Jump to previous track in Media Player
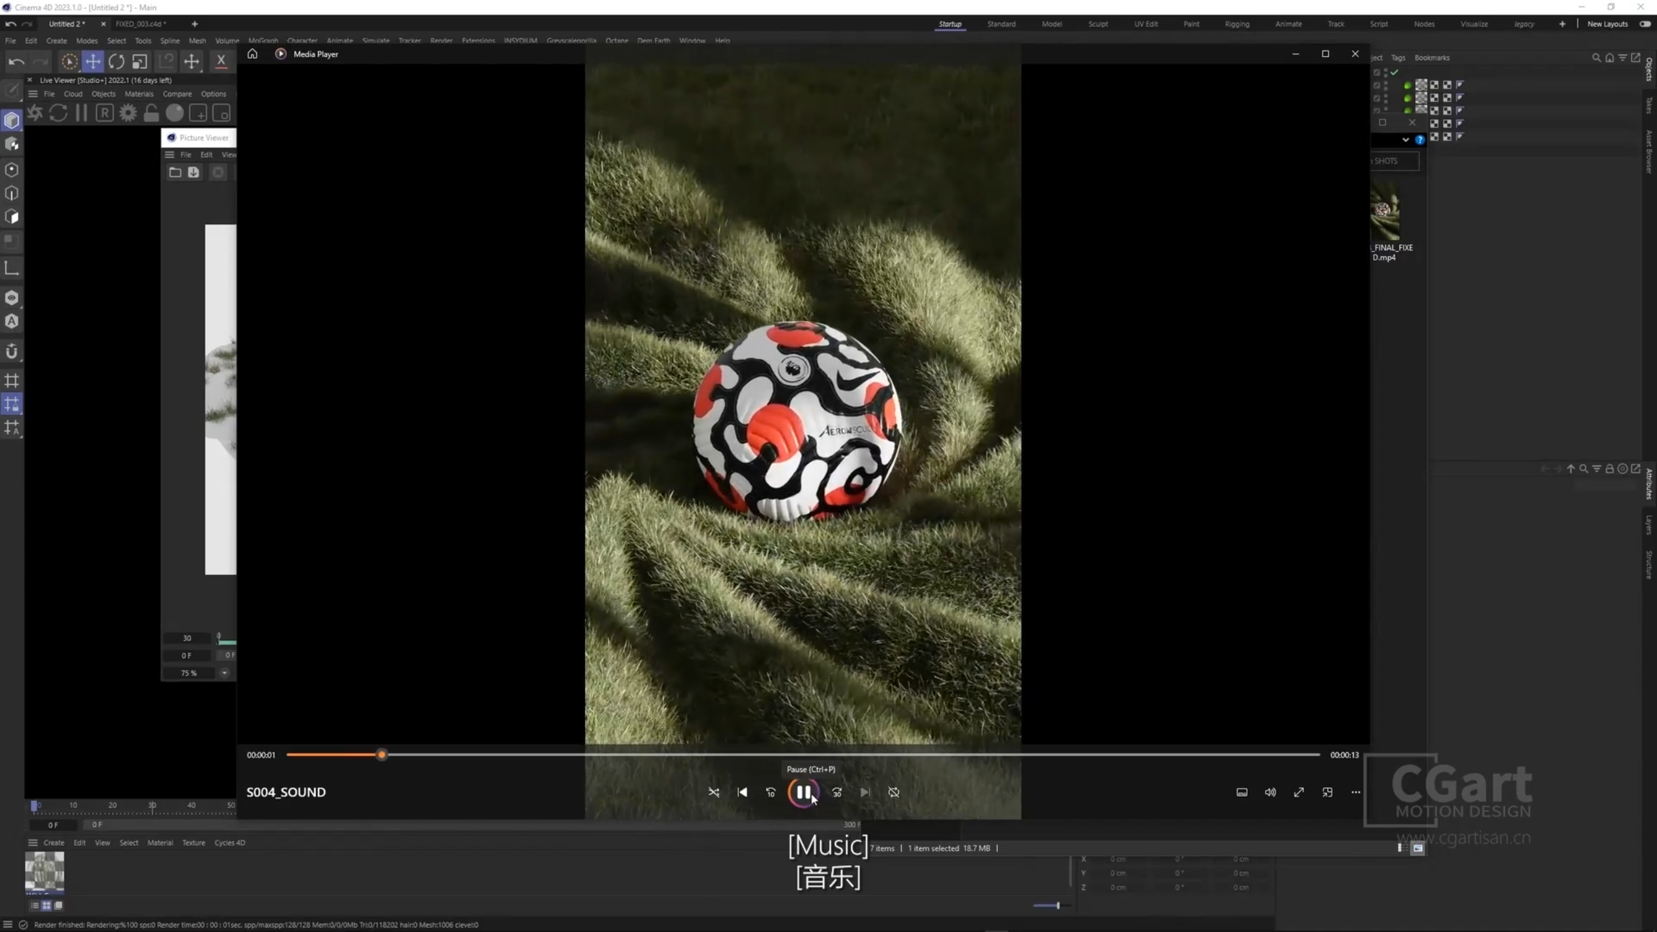The image size is (1657, 932). click(742, 792)
